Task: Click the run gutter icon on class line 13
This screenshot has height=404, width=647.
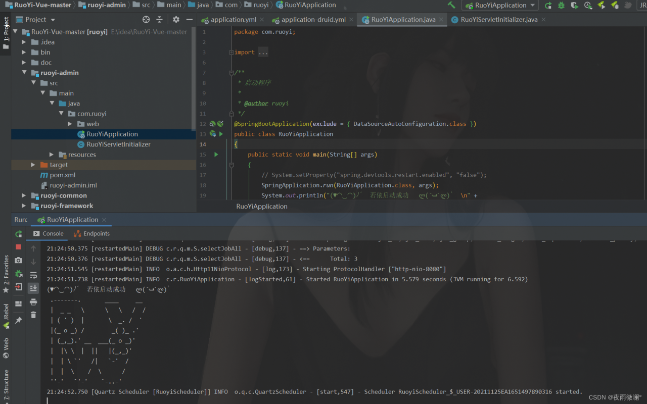Action: (x=221, y=134)
